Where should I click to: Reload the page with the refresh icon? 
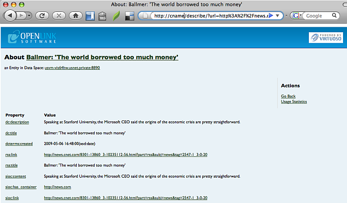(x=42, y=15)
